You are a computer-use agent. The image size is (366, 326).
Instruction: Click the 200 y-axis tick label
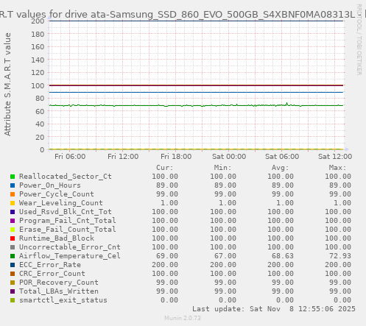(38, 21)
